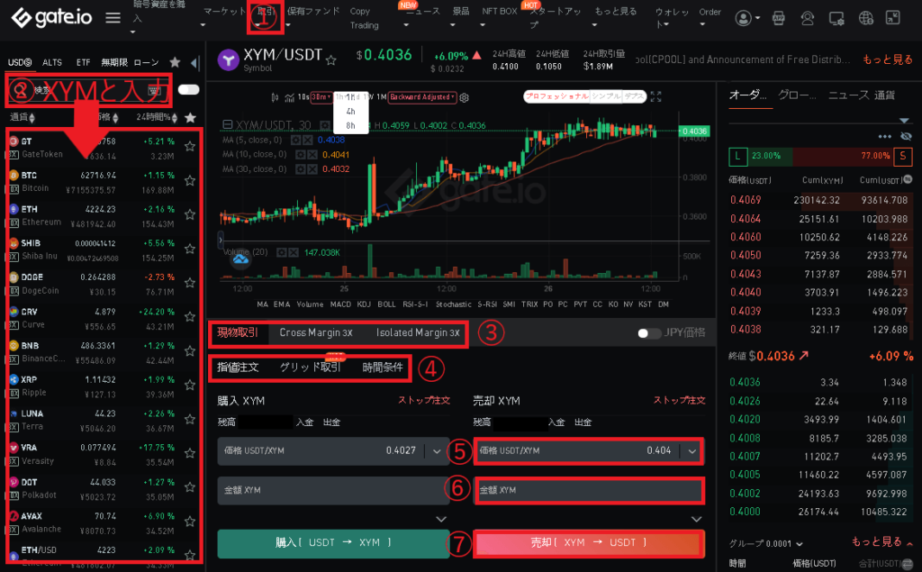
Task: Sort market list by 24時間% column
Action: 157,118
